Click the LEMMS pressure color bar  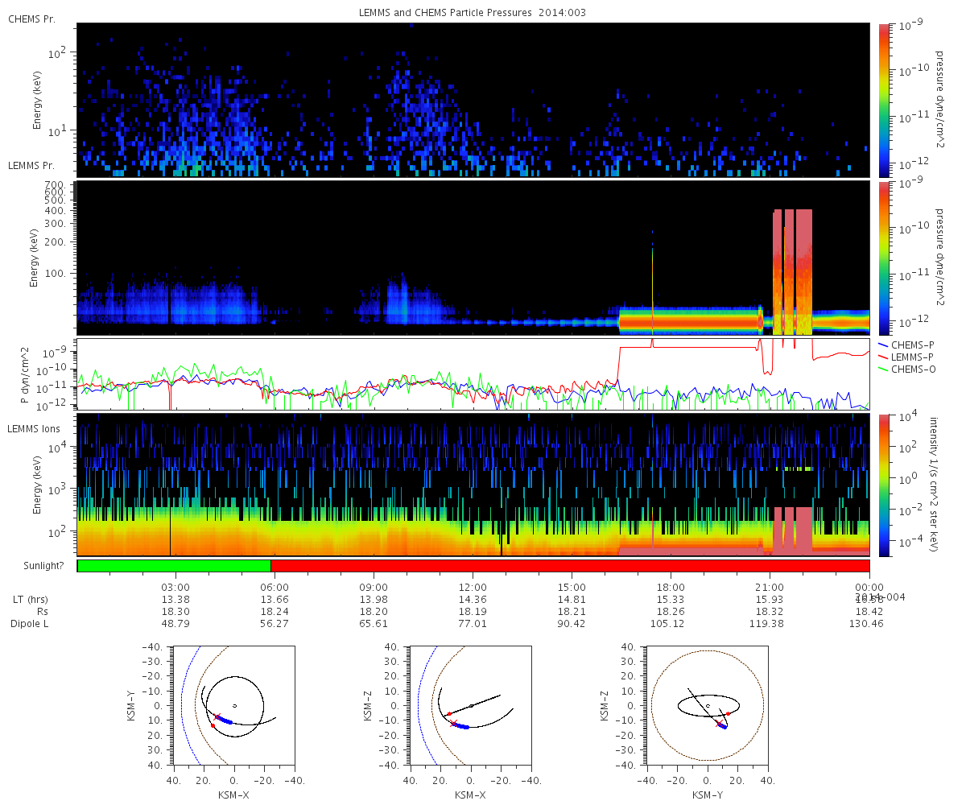(x=885, y=258)
